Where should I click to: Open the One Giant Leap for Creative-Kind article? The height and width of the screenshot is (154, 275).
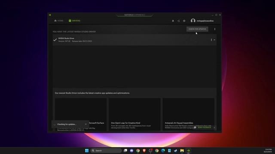point(134,114)
